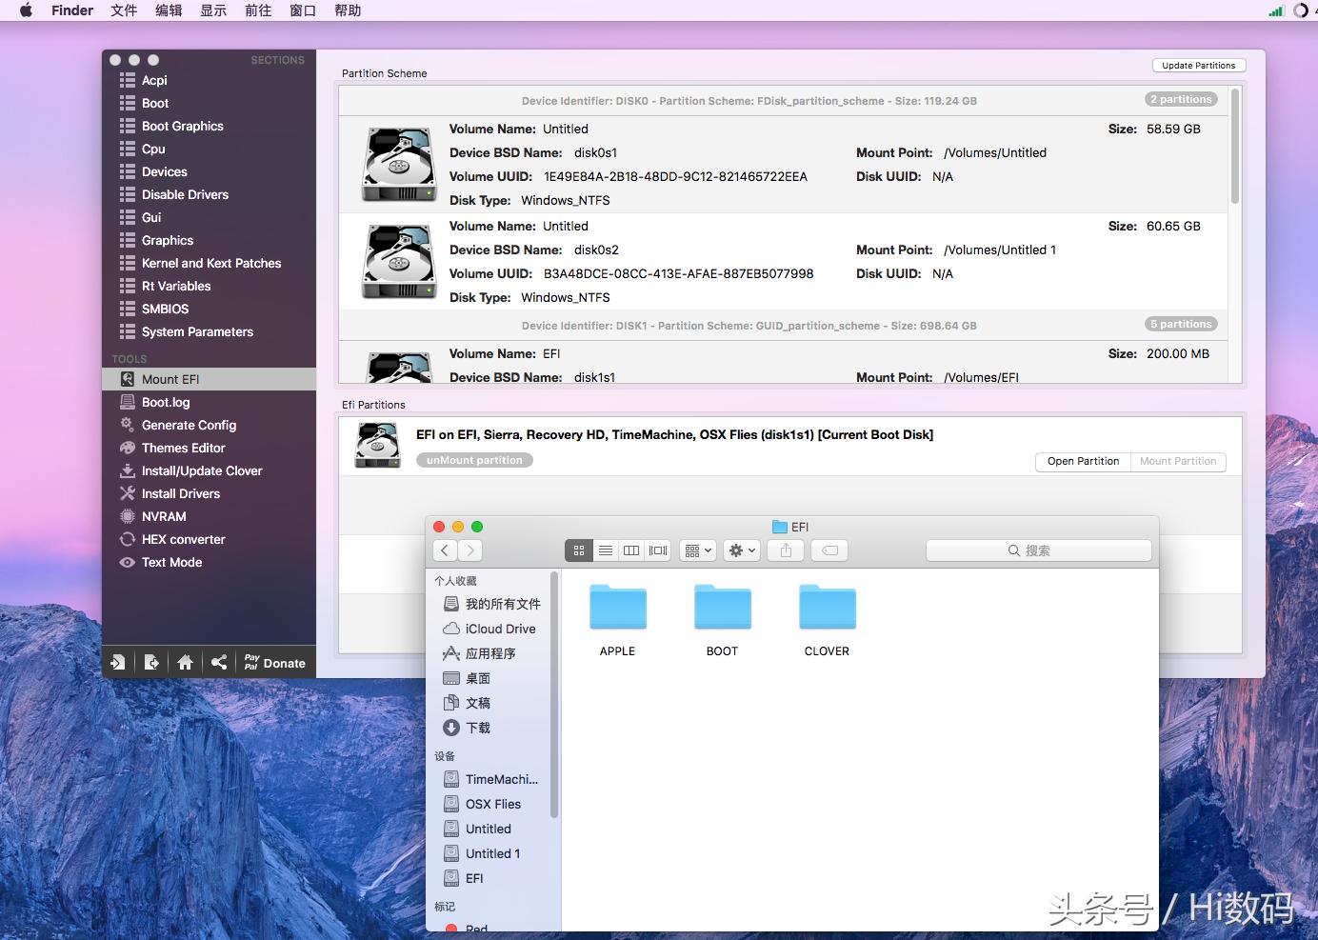Open the 文件 menu
This screenshot has width=1318, height=940.
point(124,10)
